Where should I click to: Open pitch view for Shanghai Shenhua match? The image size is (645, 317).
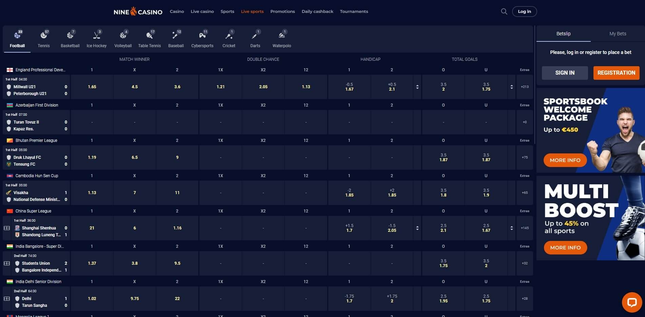coord(7,228)
